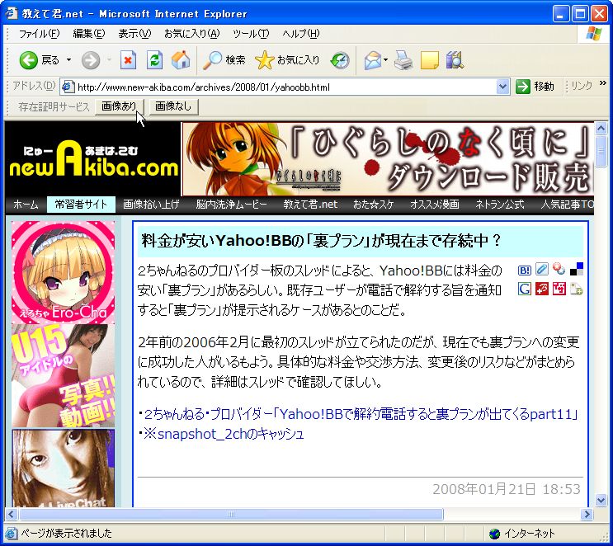The width and height of the screenshot is (613, 546).
Task: Click the Google G bookmark icon
Action: point(524,289)
